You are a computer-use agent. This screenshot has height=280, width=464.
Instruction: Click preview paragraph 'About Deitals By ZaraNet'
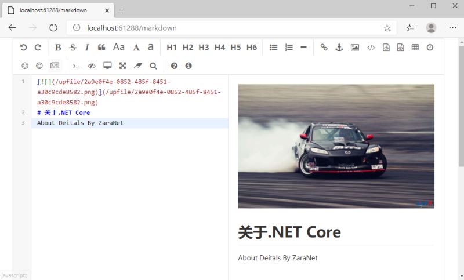(278, 258)
